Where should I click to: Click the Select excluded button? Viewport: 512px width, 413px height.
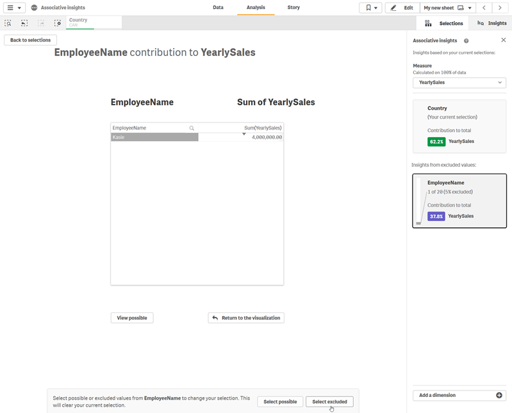329,401
